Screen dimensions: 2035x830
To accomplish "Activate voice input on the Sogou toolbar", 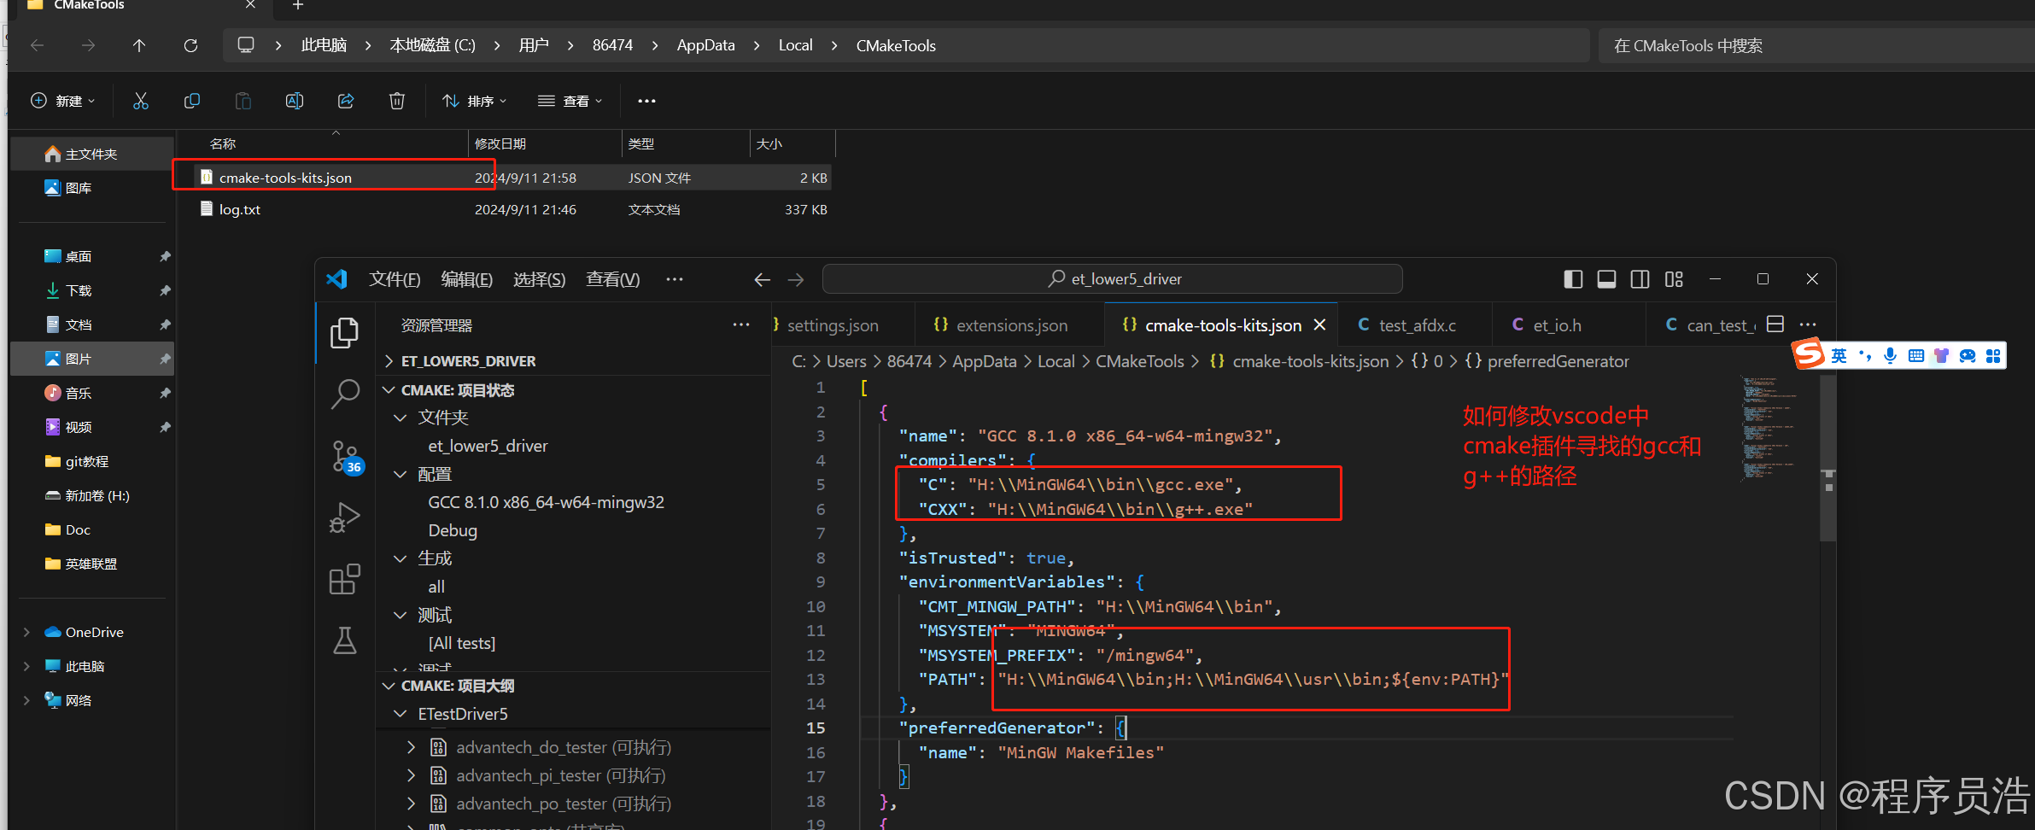I will click(1890, 355).
